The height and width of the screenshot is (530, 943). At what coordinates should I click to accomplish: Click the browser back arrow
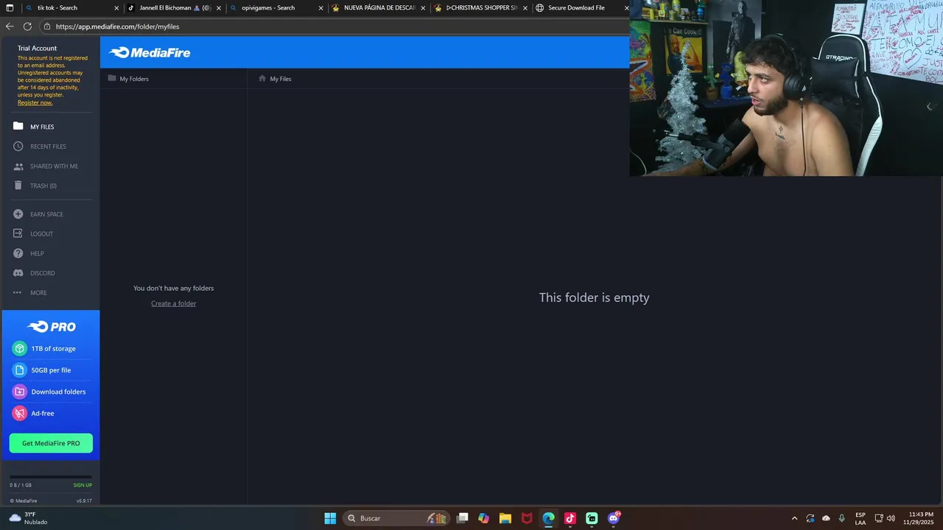pos(10,26)
